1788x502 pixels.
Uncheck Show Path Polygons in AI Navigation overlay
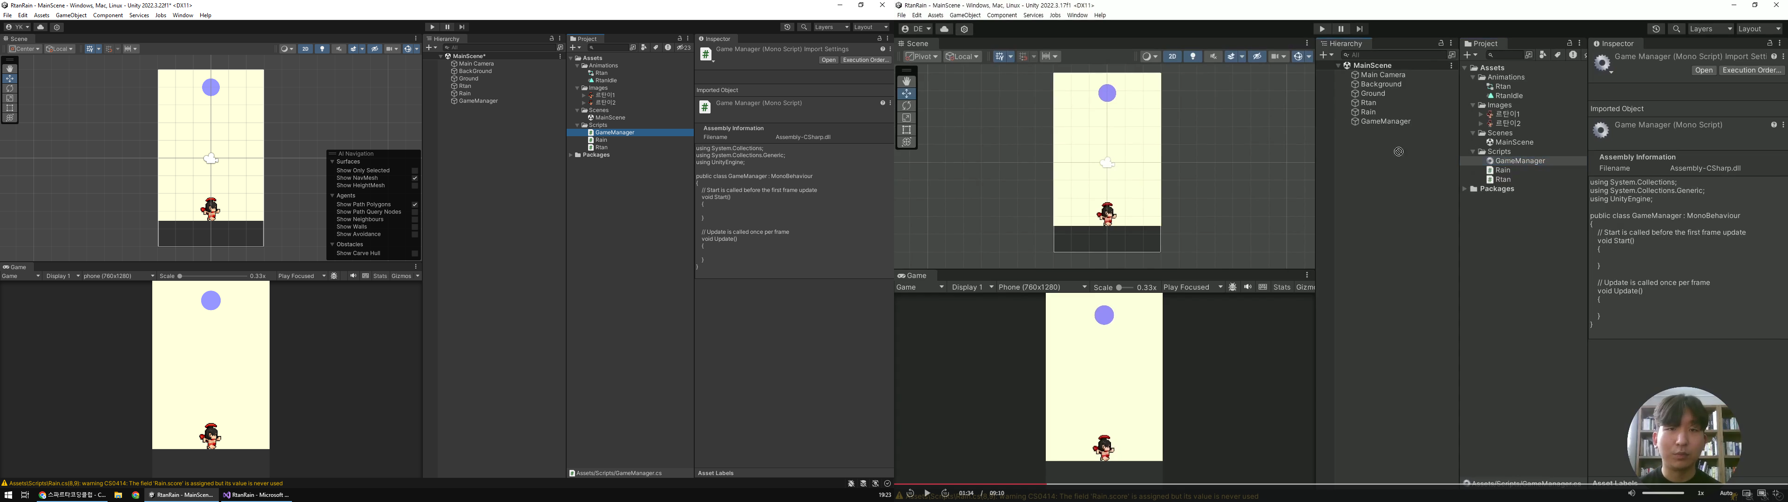click(414, 205)
